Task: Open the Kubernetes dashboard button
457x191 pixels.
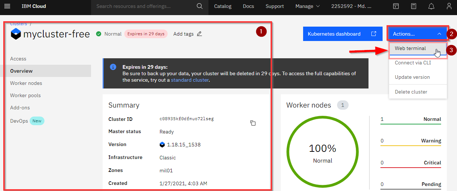Action: pyautogui.click(x=342, y=34)
